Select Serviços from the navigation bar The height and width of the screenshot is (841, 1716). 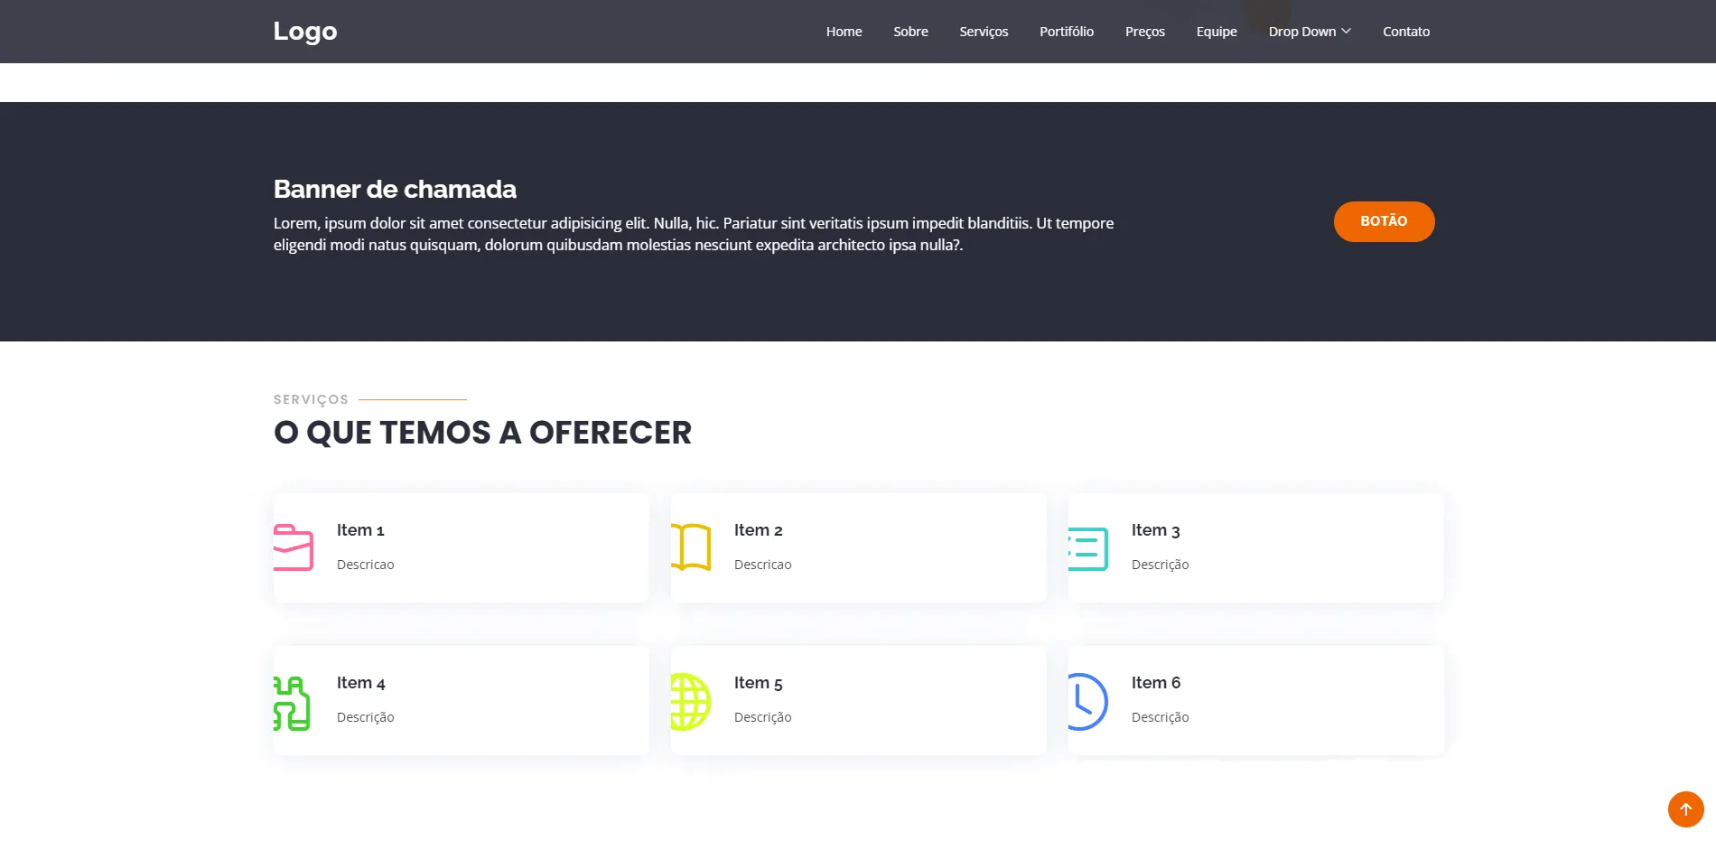coord(984,31)
